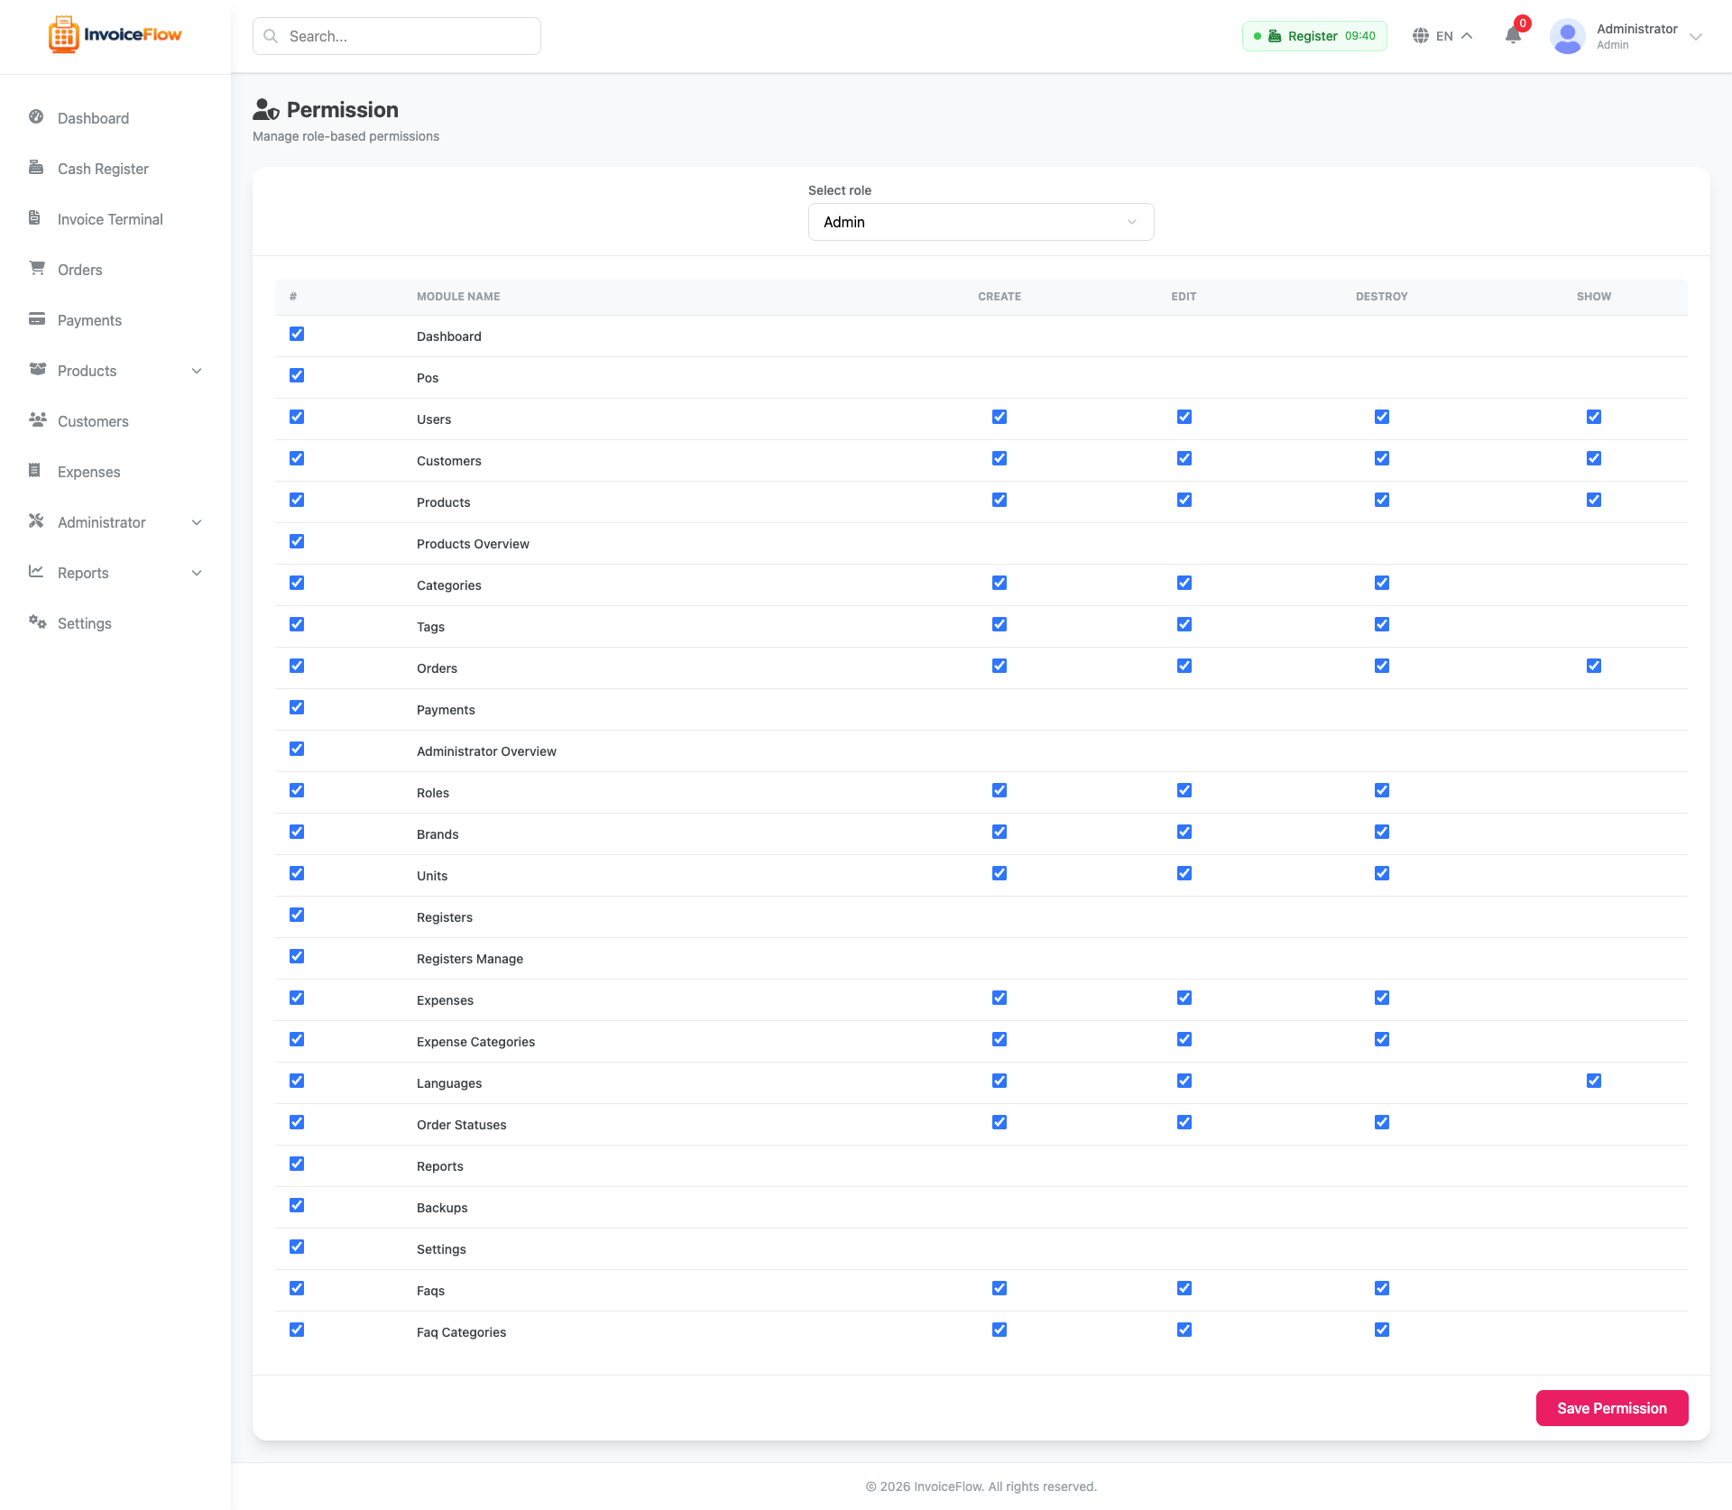1732x1510 pixels.
Task: Click the register icon in green badge
Action: [x=1275, y=36]
